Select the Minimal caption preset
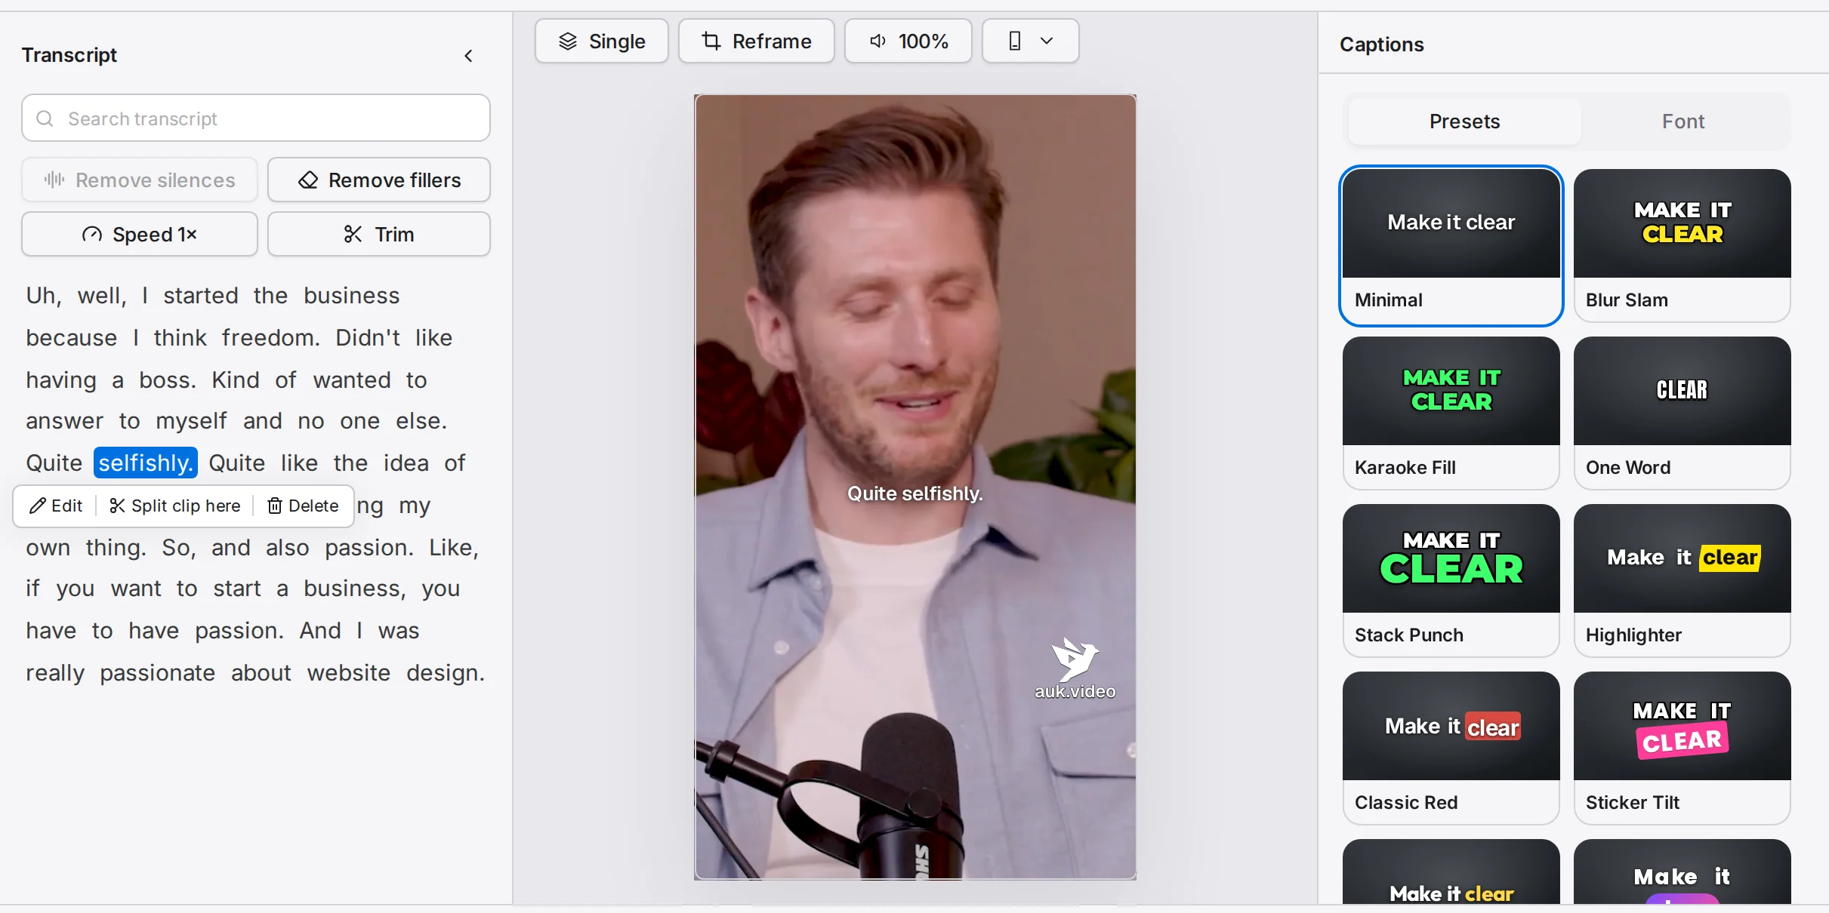This screenshot has height=913, width=1829. (1451, 246)
